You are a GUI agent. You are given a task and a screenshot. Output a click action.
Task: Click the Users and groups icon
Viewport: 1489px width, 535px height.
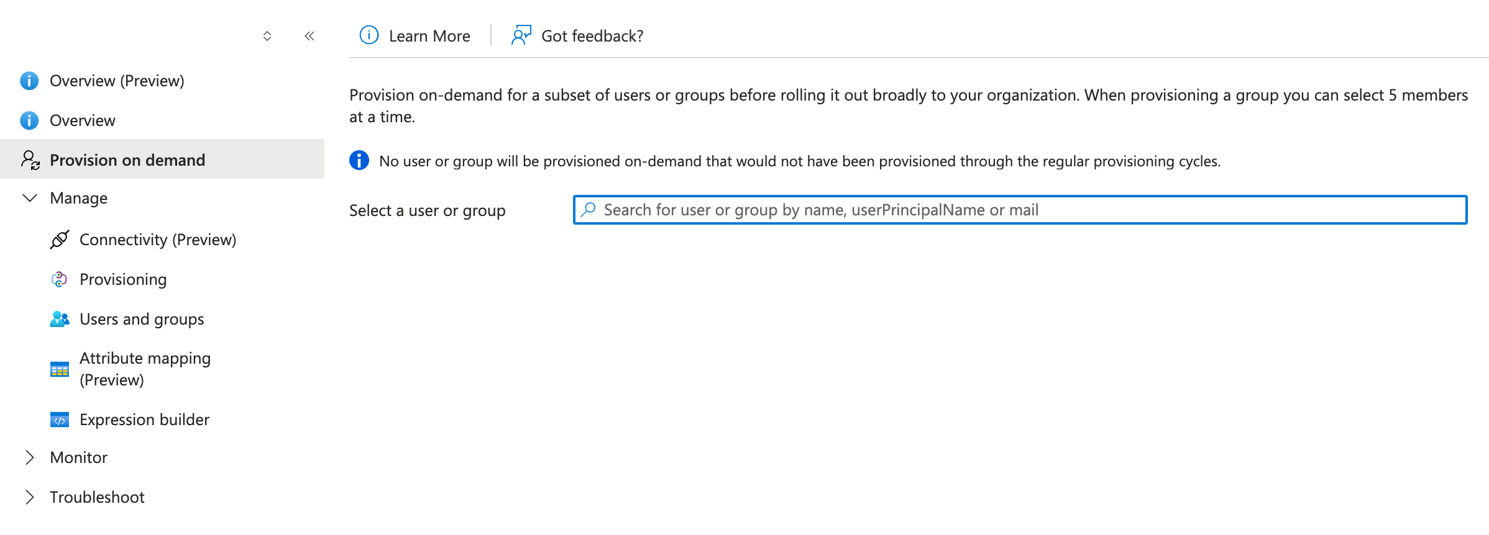(60, 319)
